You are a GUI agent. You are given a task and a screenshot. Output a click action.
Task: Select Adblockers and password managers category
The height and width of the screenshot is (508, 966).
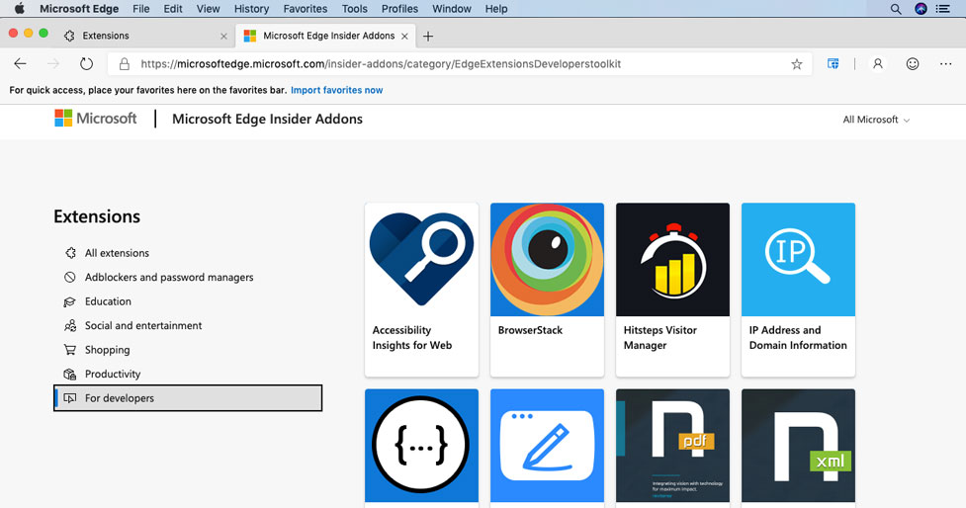(x=169, y=278)
